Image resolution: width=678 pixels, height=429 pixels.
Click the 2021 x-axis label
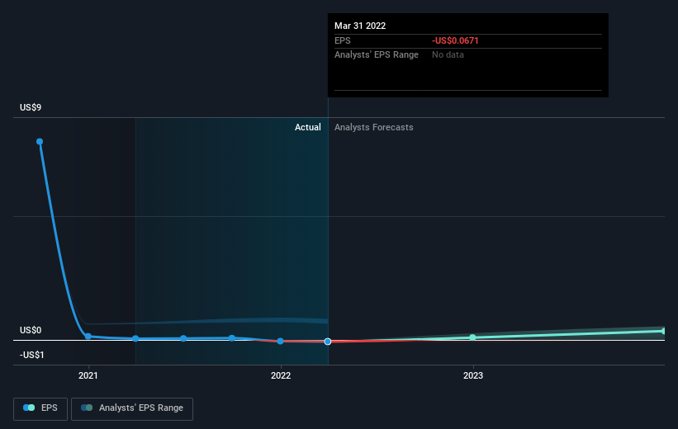click(88, 375)
